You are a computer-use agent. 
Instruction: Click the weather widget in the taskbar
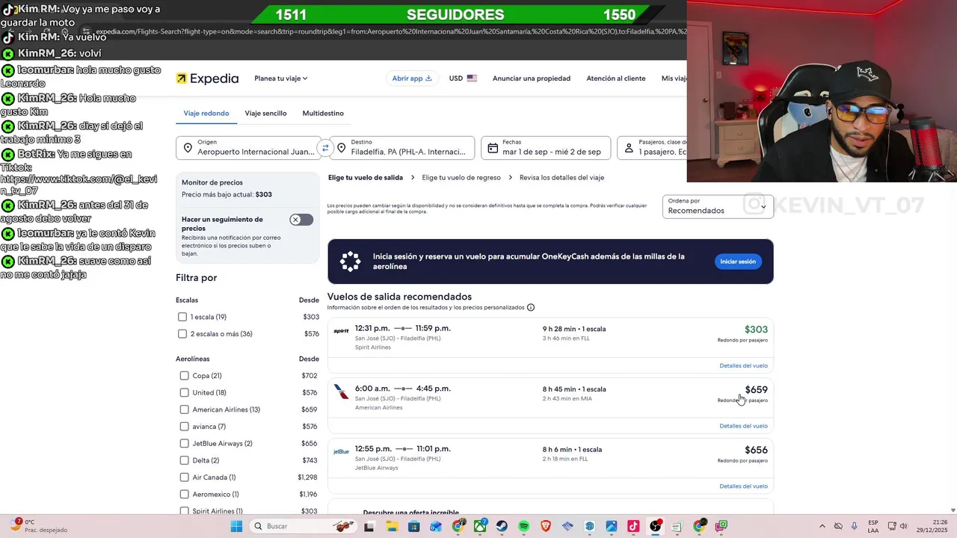[x=37, y=526]
